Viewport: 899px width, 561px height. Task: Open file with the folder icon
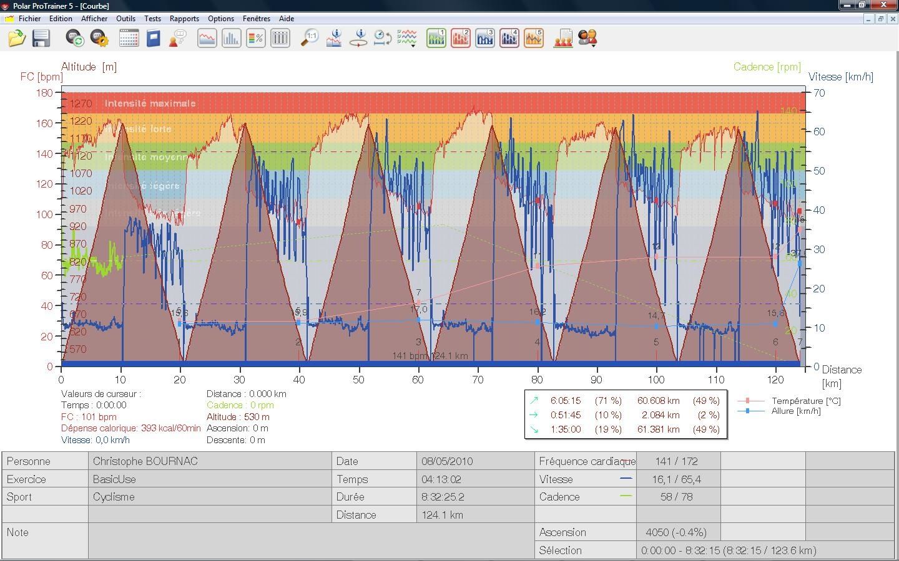pos(17,38)
